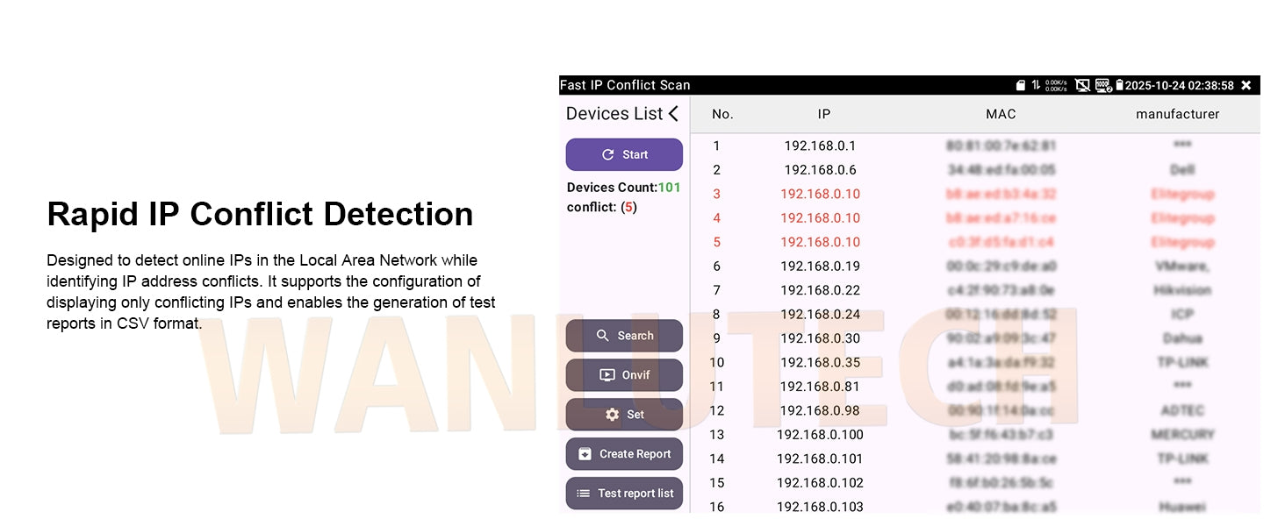Select the Test report list icon
This screenshot has height=526, width=1285.
click(582, 493)
